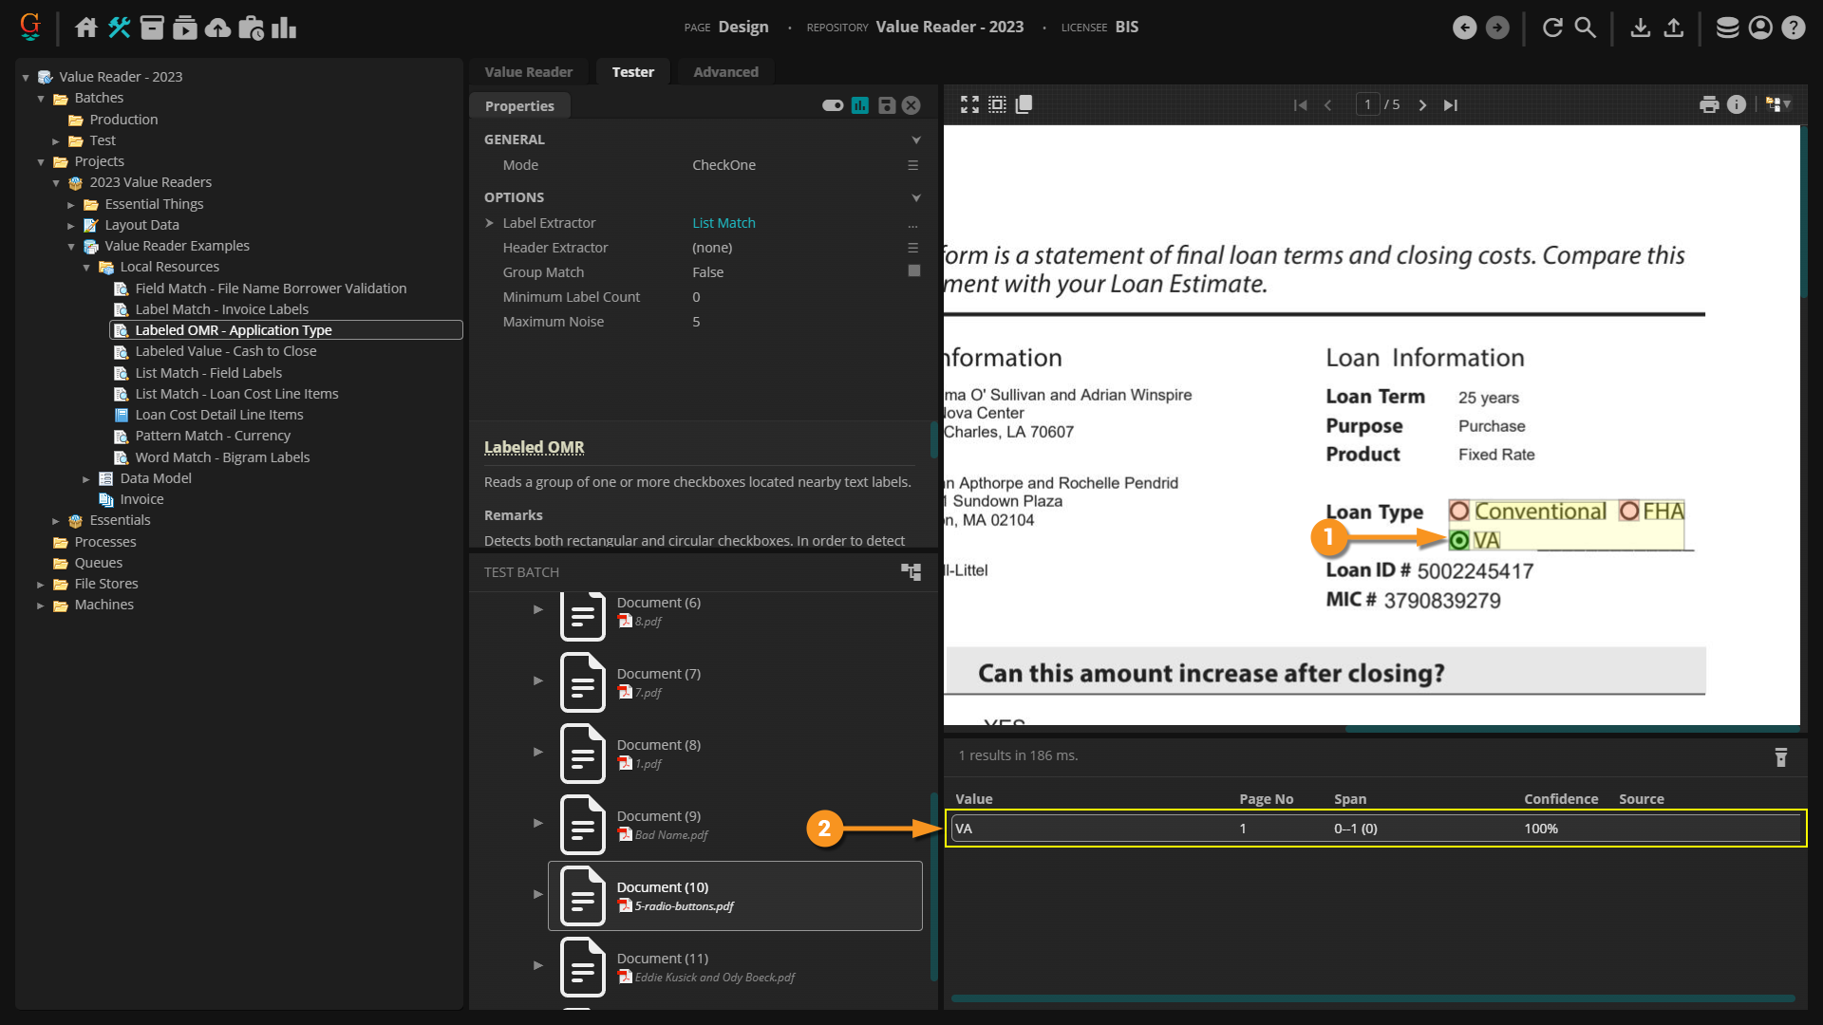
Task: Select Document (11) in test batch
Action: point(662,959)
